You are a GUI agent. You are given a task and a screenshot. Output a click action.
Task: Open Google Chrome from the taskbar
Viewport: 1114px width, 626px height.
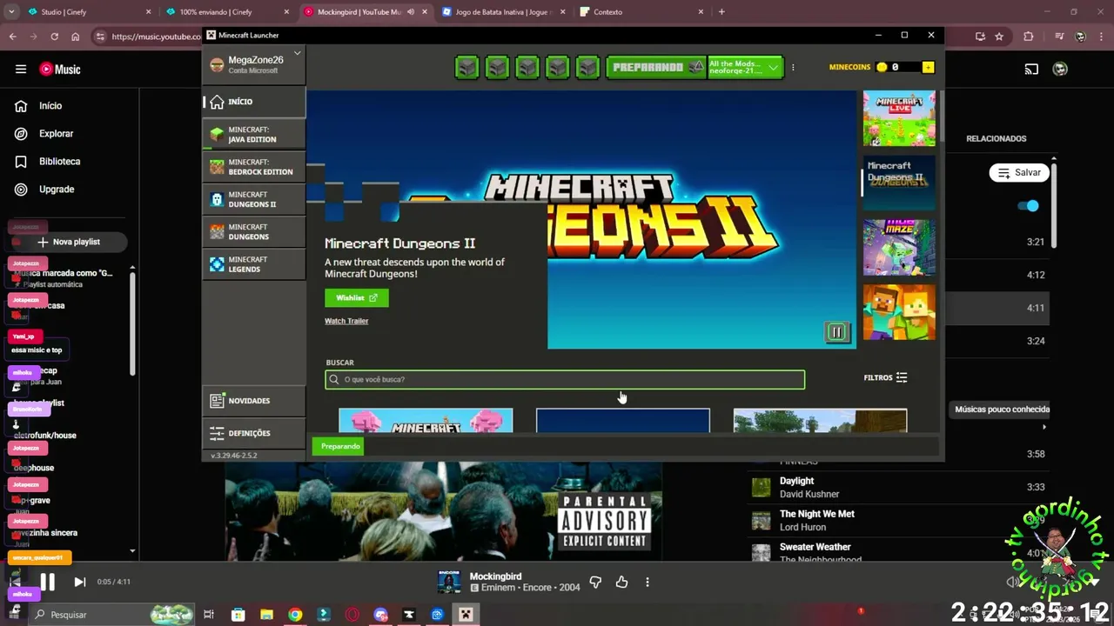[295, 615]
